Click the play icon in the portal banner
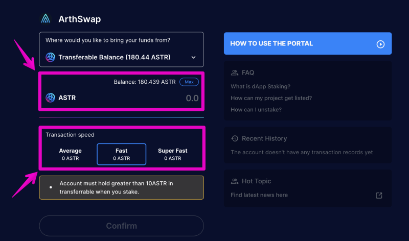Screen dimensions: 409x241 [380, 44]
